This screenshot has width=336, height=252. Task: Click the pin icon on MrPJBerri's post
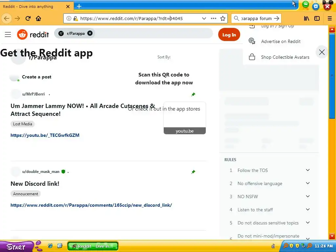pyautogui.click(x=193, y=94)
